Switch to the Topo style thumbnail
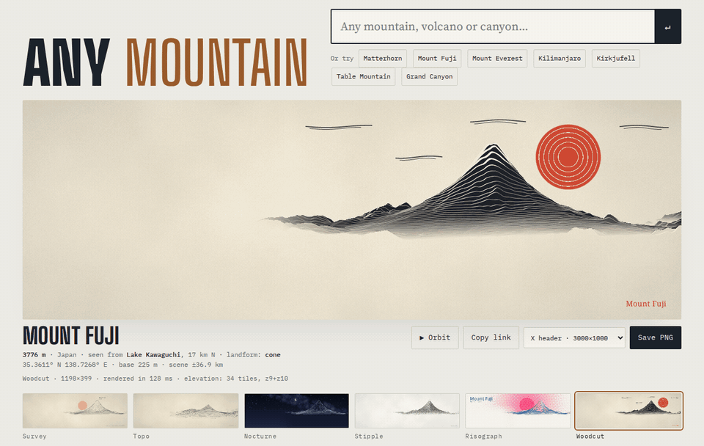Screen dimensions: 704x446 tap(186, 411)
